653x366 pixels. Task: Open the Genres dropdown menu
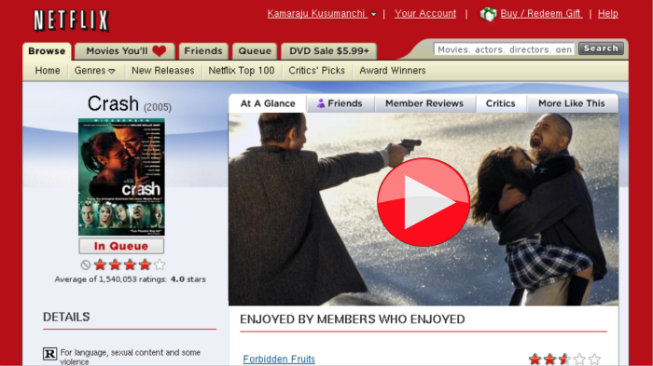(x=94, y=71)
